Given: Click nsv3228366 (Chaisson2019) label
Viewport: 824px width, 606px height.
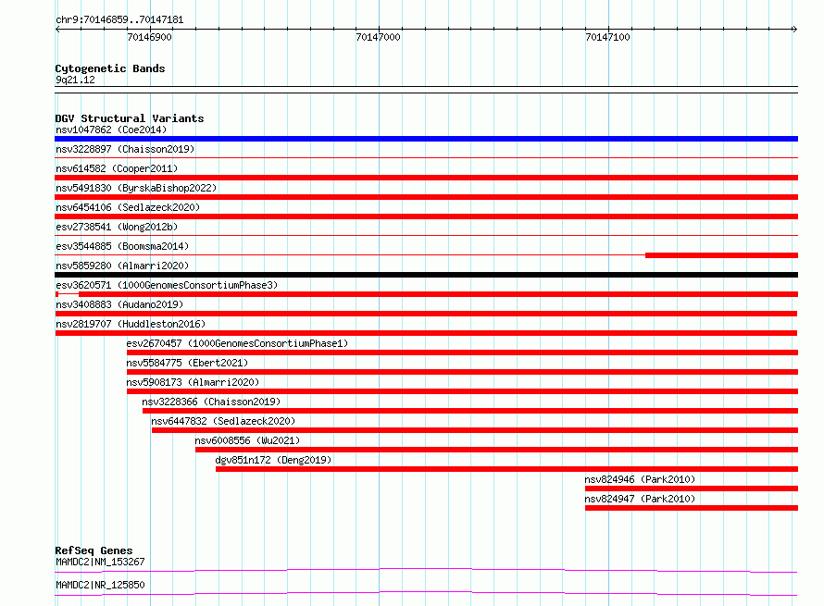Looking at the screenshot, I should [x=211, y=402].
